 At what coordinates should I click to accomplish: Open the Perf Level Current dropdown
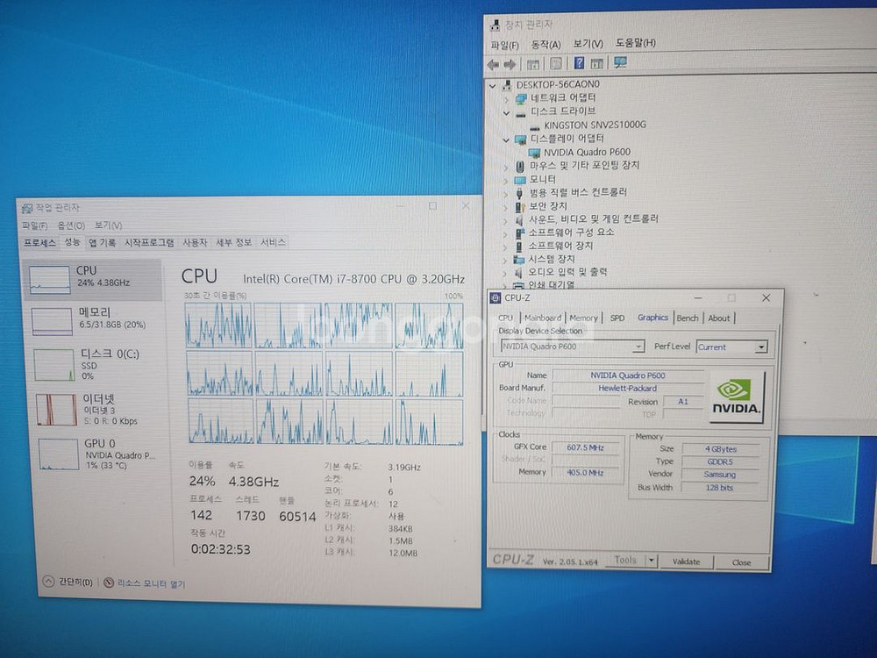tap(760, 347)
